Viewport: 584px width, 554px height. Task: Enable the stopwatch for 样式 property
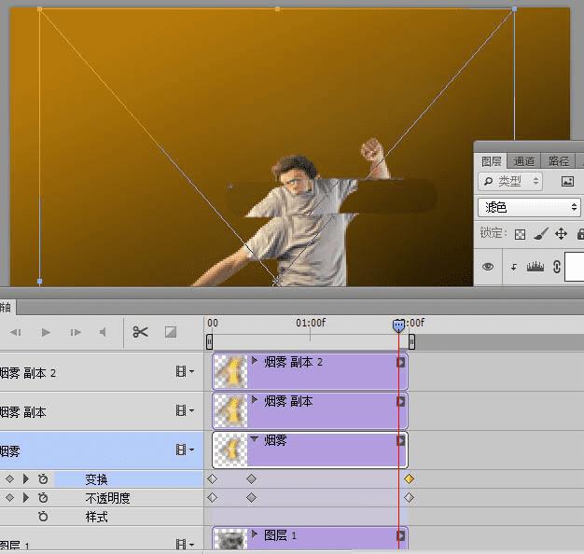43,517
